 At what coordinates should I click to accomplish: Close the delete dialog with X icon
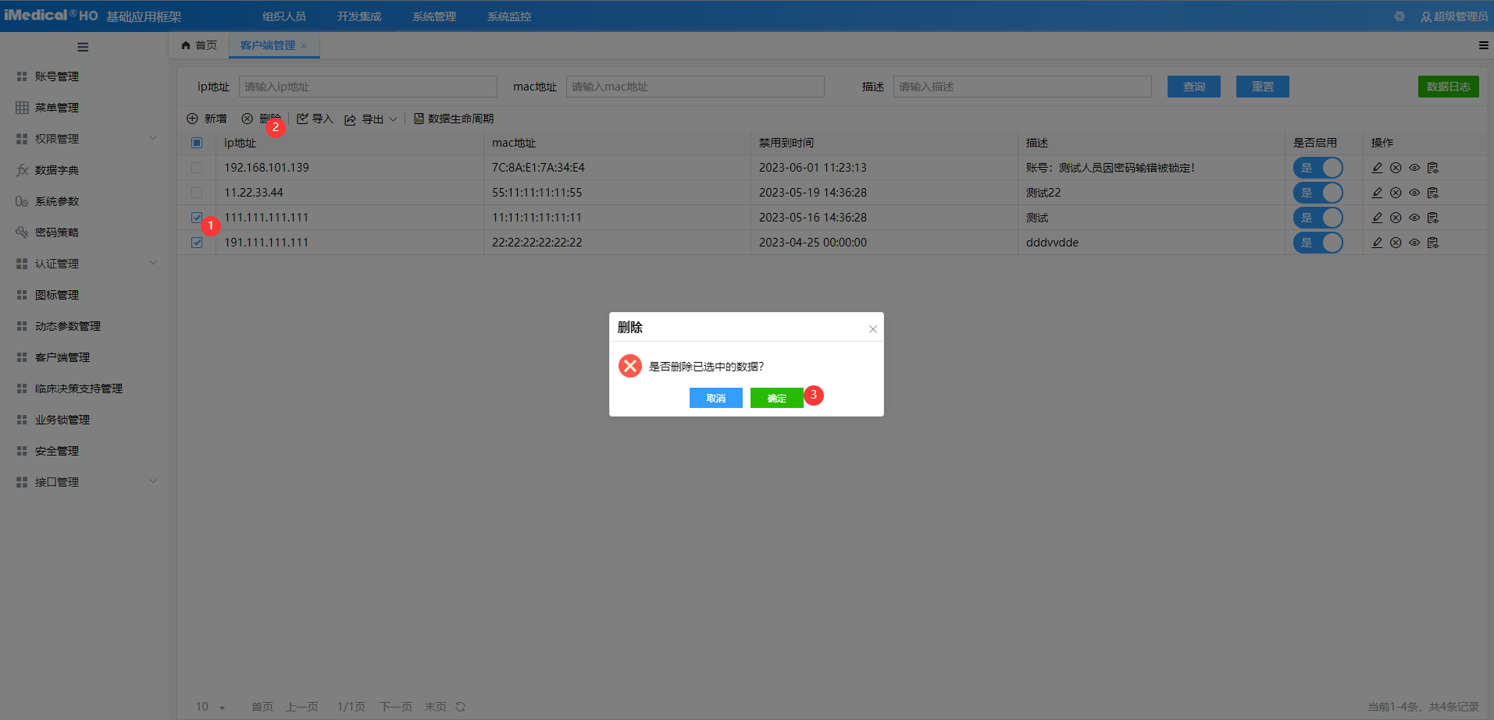873,329
